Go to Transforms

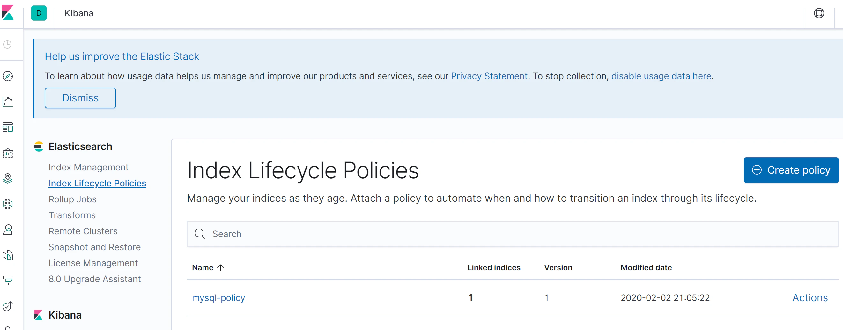click(72, 215)
